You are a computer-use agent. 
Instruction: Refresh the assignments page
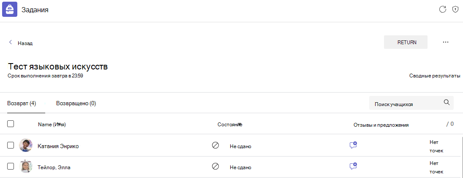pos(442,9)
